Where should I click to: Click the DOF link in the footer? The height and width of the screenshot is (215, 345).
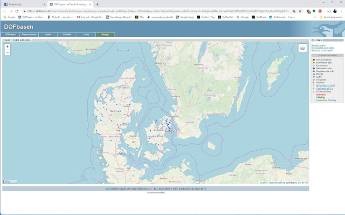[x=108, y=189]
